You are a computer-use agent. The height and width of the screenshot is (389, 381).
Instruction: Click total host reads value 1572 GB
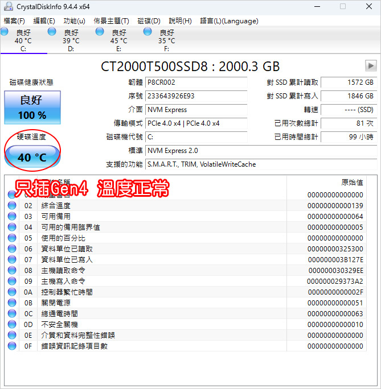349,82
